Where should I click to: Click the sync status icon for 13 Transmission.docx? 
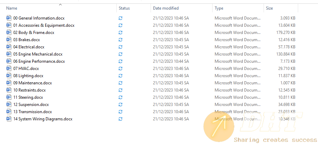coord(120,112)
